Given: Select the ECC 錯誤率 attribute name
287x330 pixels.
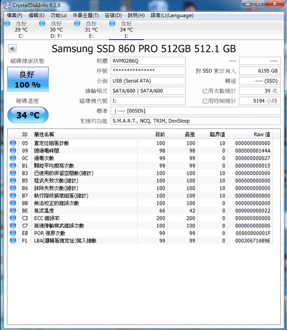Looking at the screenshot, I should (x=47, y=218).
